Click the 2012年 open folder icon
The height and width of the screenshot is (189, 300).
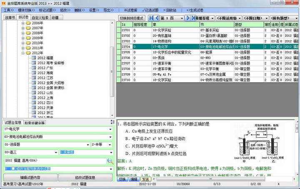click(x=28, y=53)
